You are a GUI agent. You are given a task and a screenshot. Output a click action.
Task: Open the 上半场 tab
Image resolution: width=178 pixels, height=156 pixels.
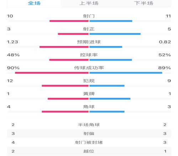pos(89,3)
